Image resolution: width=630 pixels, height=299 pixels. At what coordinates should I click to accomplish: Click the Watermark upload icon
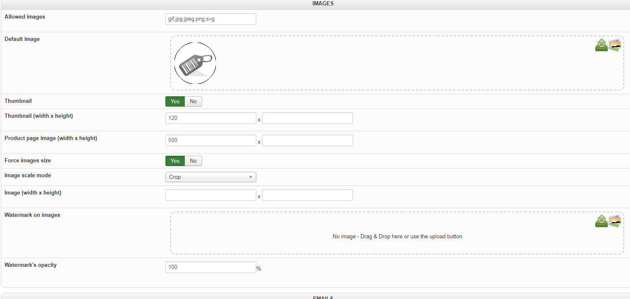[x=601, y=221]
